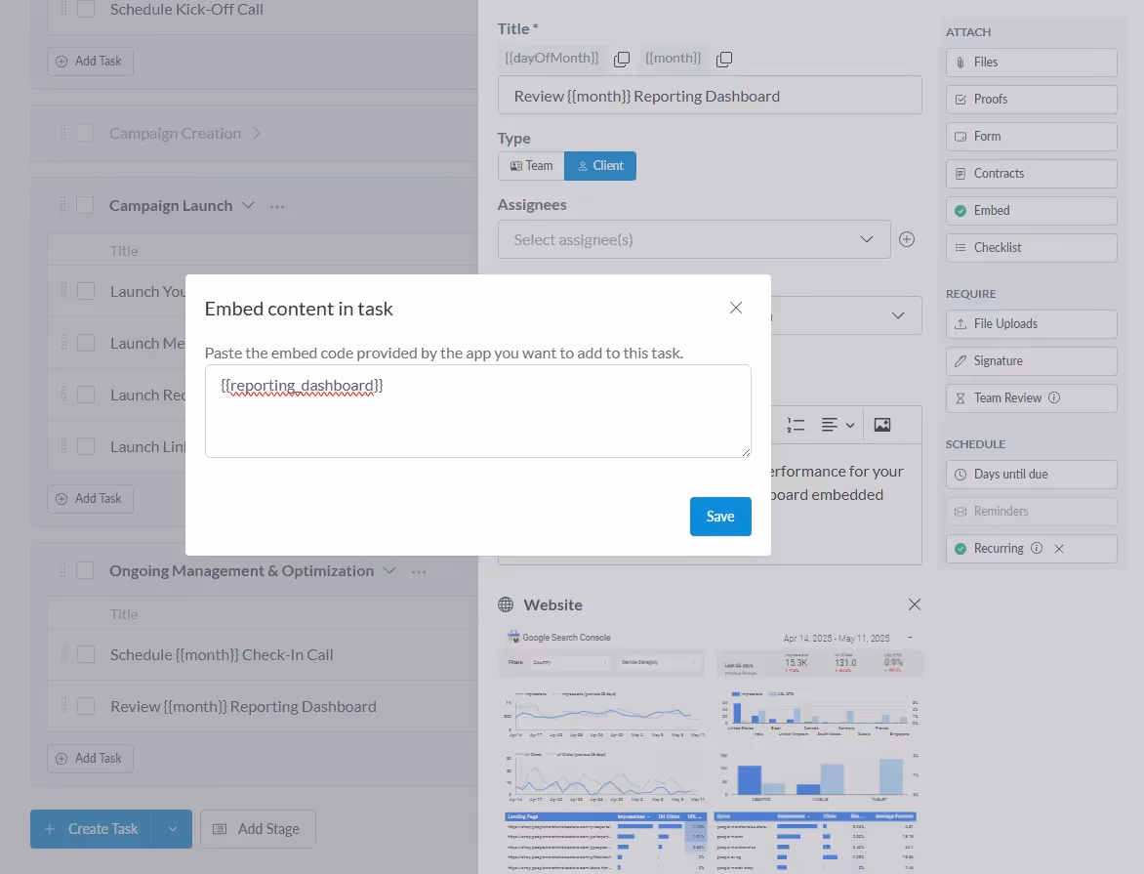Copy the {{dayOfMonth}} variable

[622, 60]
